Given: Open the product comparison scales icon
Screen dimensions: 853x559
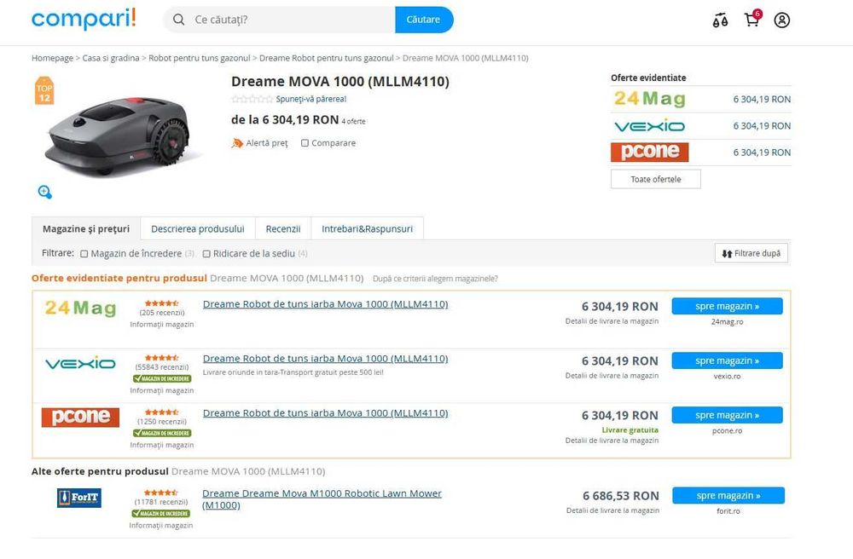Looking at the screenshot, I should [720, 20].
